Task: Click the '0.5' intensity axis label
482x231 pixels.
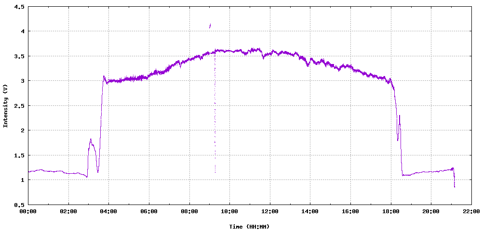Action: 19,205
